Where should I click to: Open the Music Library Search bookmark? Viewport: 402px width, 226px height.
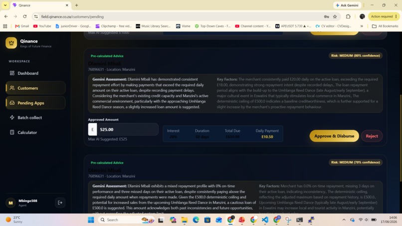(153, 26)
